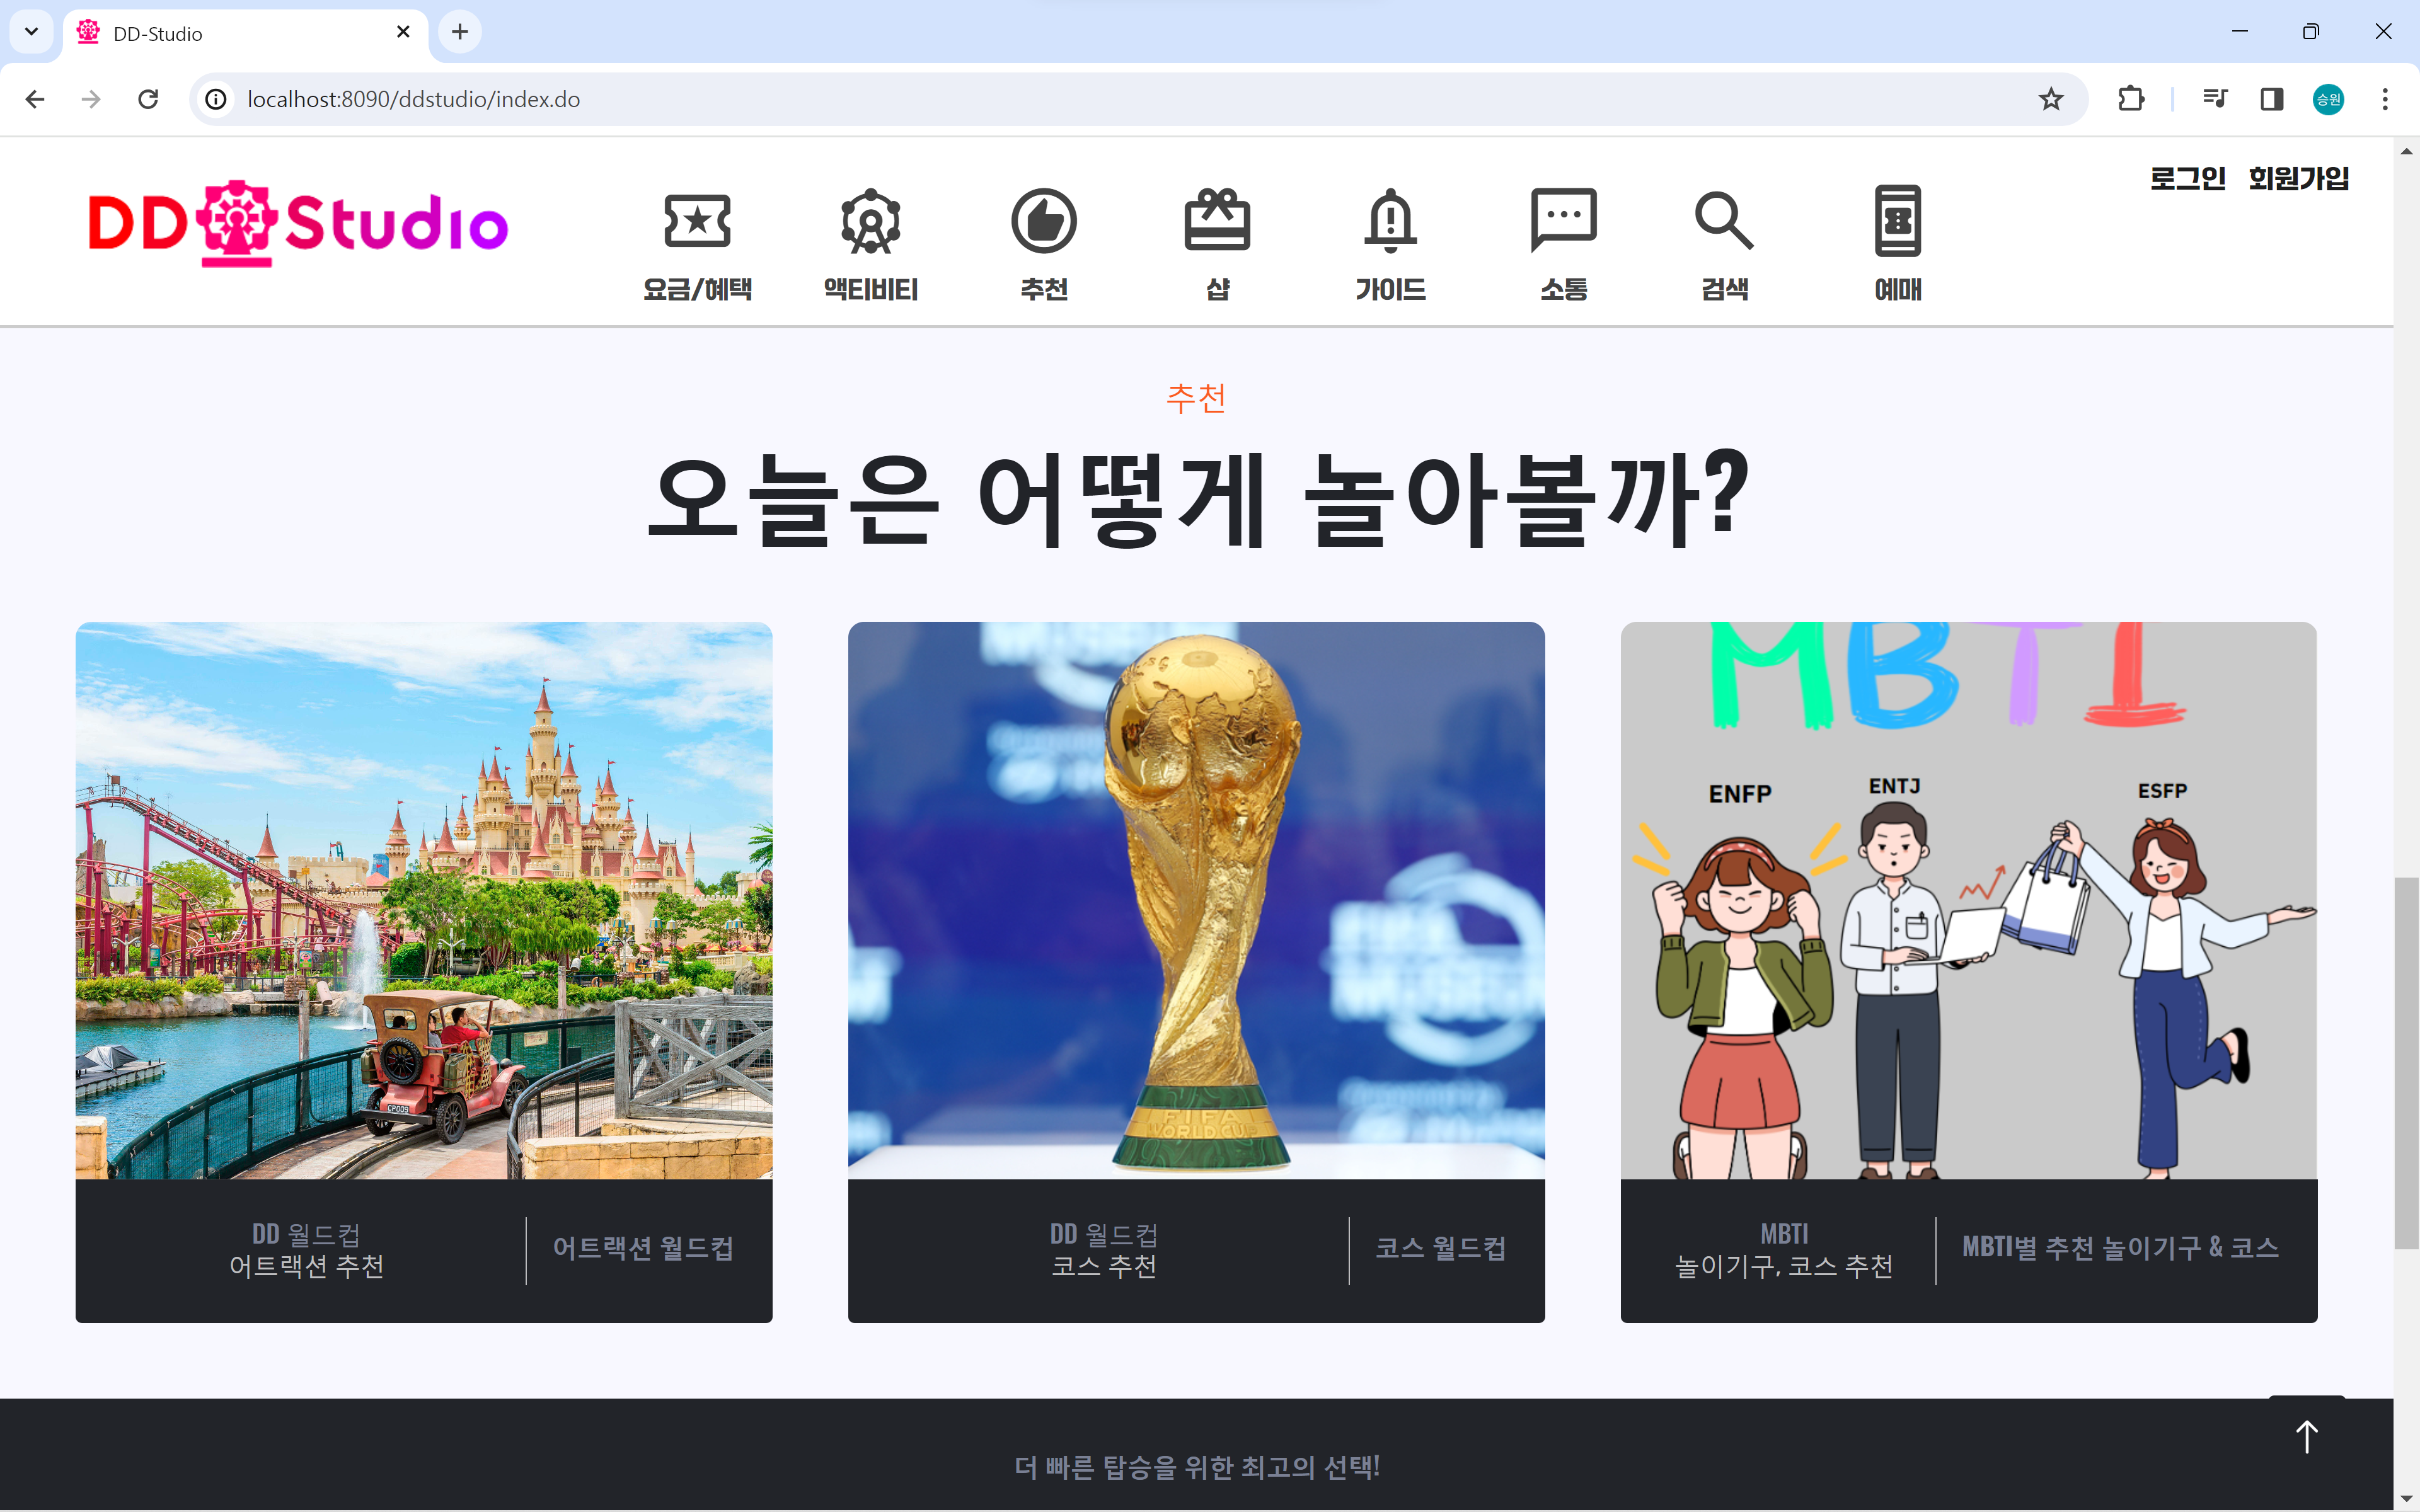Click the DD 월드컵 코스 추천 caption

[1103, 1250]
